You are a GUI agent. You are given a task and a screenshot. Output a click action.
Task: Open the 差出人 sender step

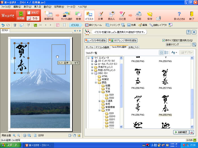click(112, 16)
